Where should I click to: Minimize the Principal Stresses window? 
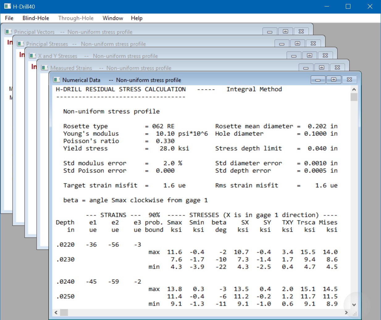(282, 44)
